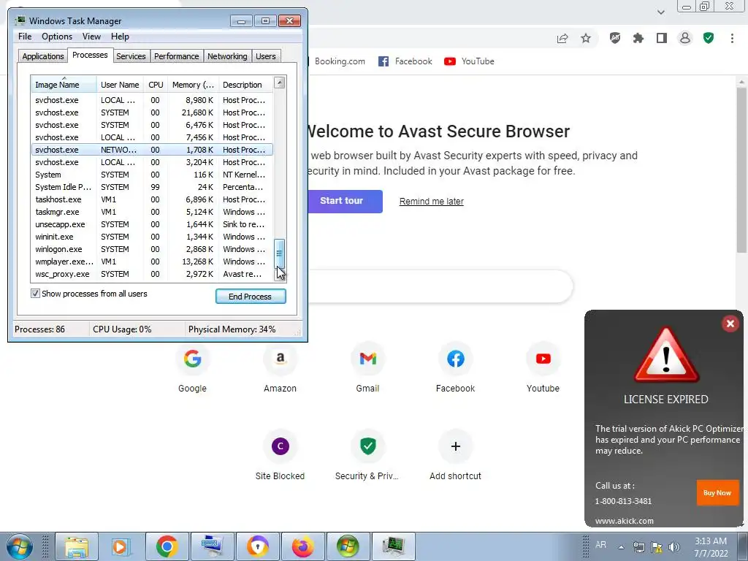Click the share icon in browser address bar
Image resolution: width=748 pixels, height=561 pixels.
point(562,38)
